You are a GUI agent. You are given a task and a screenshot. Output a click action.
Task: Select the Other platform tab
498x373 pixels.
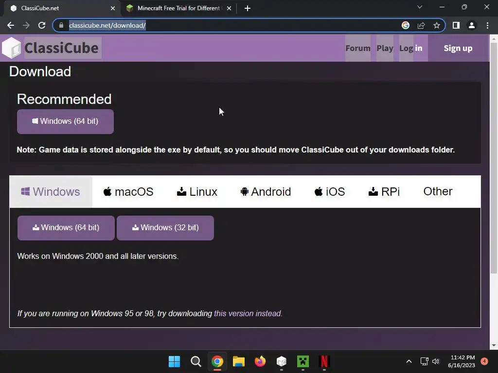point(438,191)
